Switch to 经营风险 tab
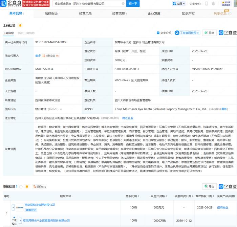This screenshot has height=227, width=237. [x=85, y=14]
